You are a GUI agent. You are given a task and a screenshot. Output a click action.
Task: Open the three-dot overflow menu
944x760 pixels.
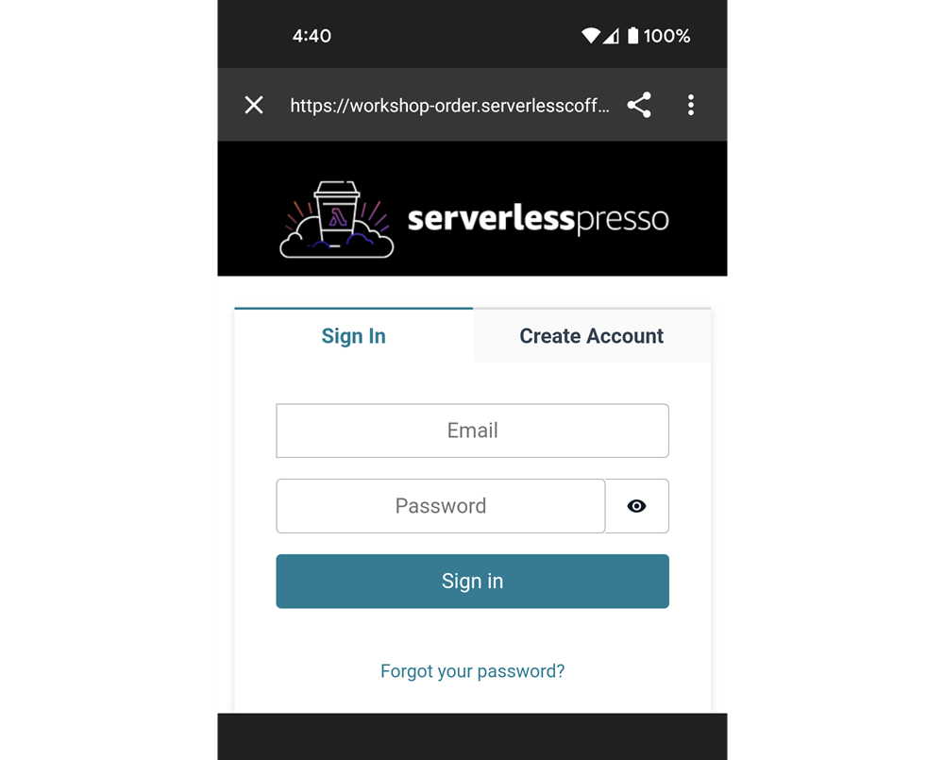coord(691,105)
